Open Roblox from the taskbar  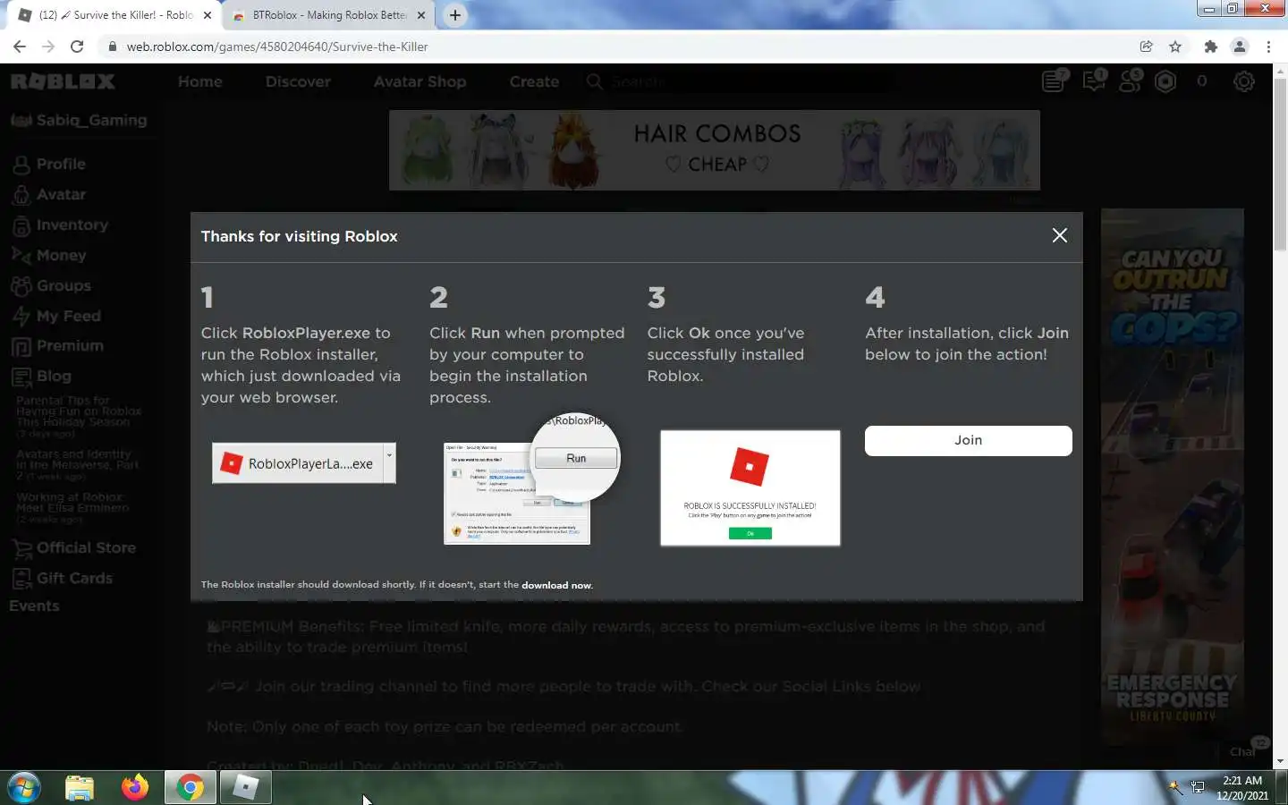click(x=245, y=788)
